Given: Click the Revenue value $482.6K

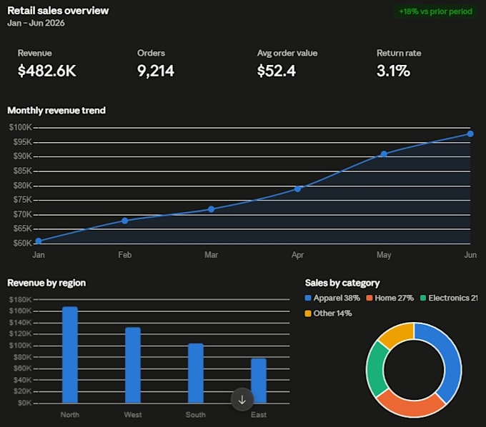Looking at the screenshot, I should click(46, 71).
